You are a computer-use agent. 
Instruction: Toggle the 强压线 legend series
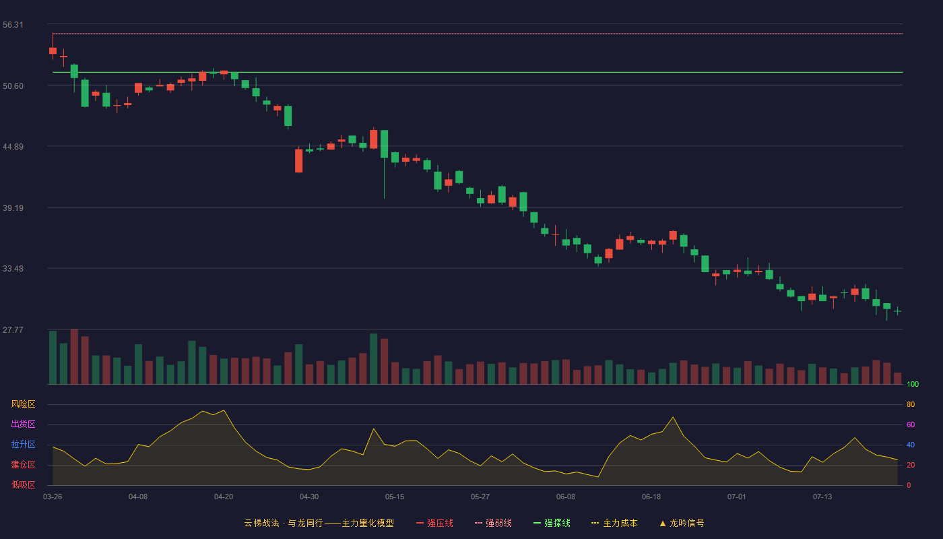point(434,523)
